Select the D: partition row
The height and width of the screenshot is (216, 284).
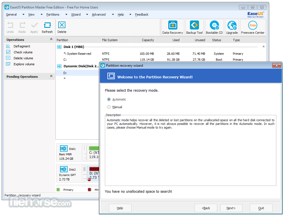tap(78, 73)
